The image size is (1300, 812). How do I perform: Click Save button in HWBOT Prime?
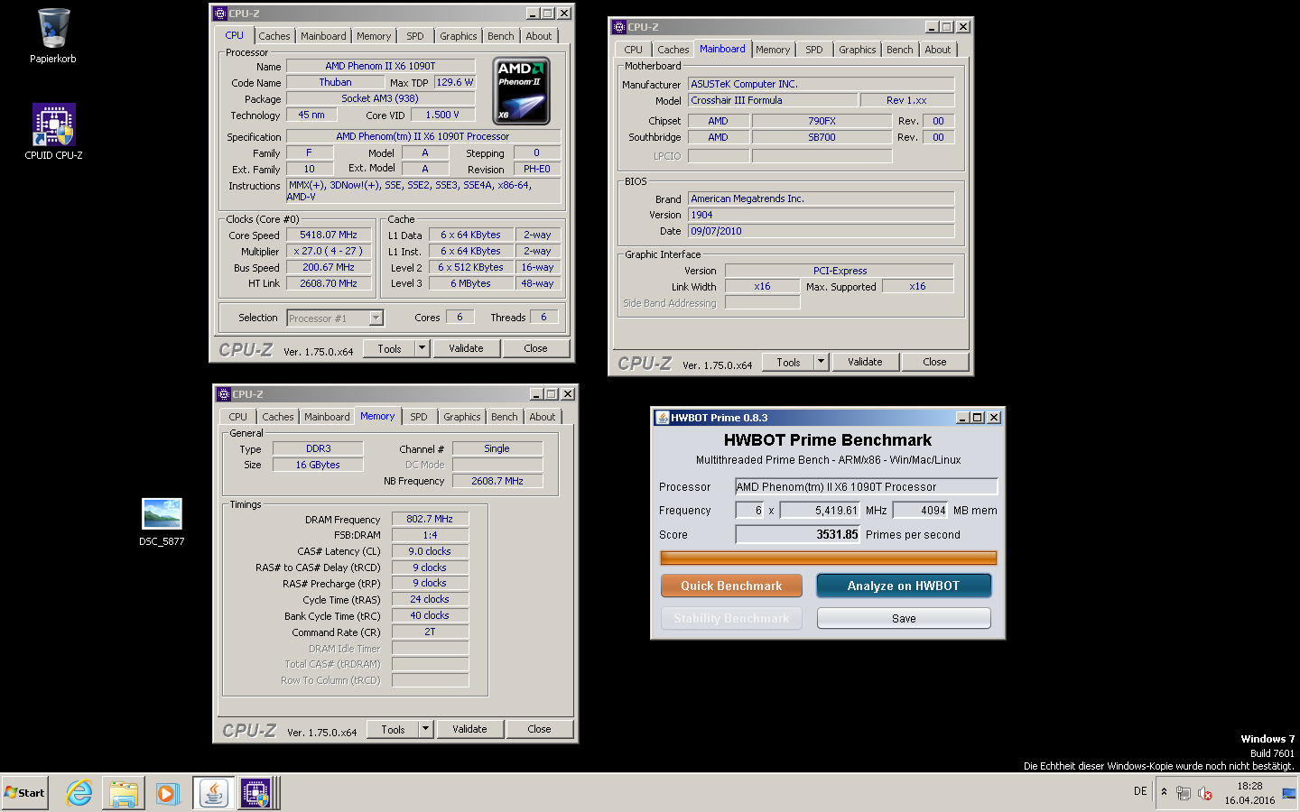pos(904,618)
